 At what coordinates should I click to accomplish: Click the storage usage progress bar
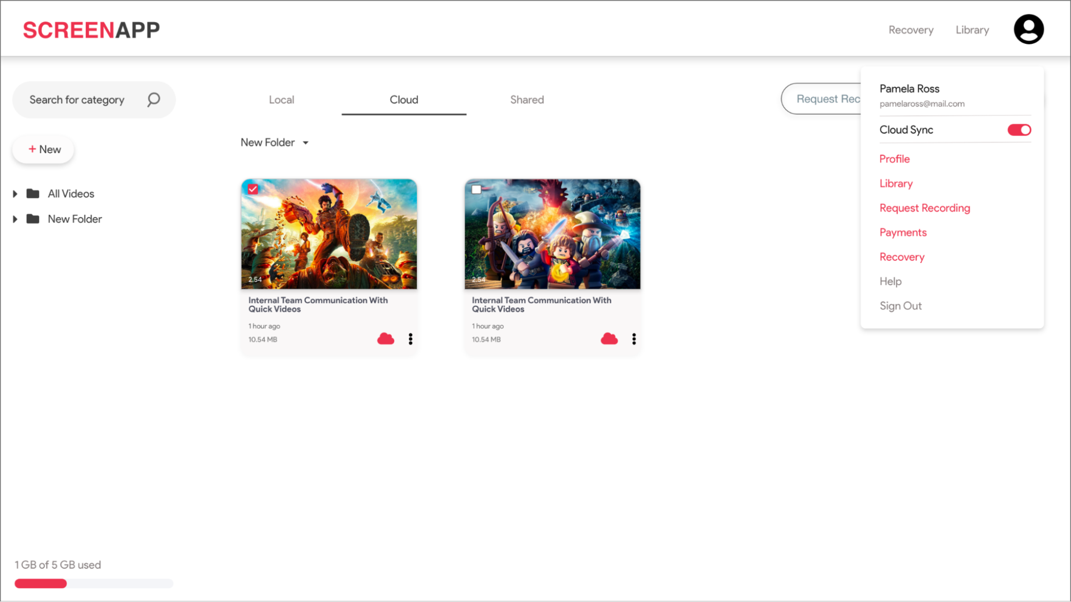tap(94, 583)
